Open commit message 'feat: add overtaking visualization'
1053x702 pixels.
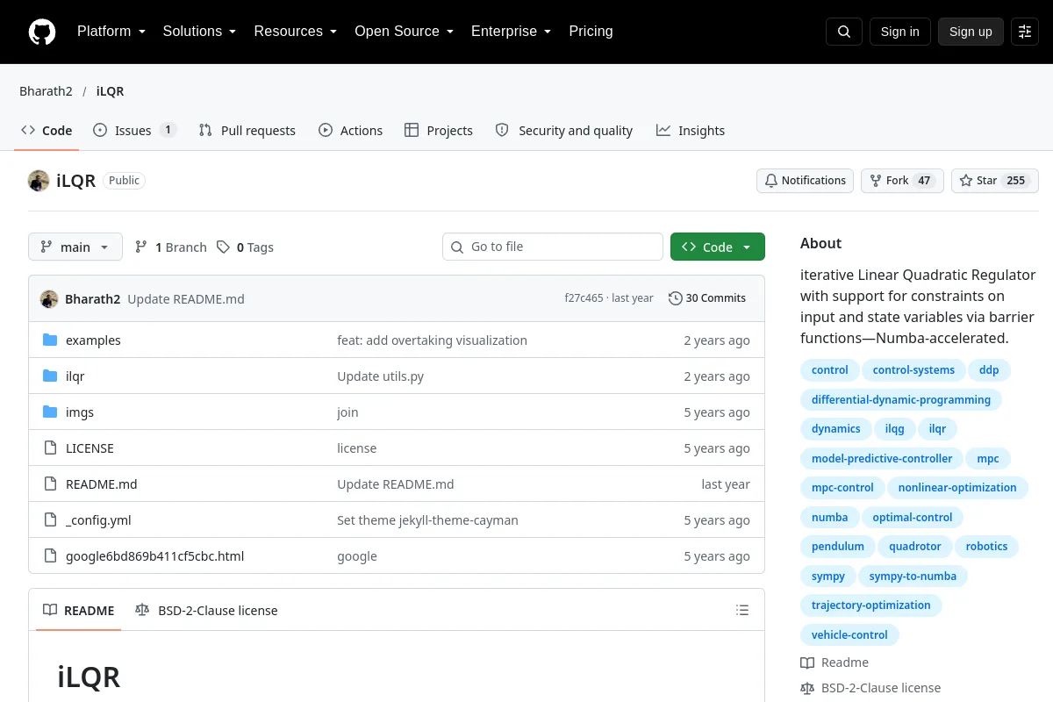coord(432,340)
